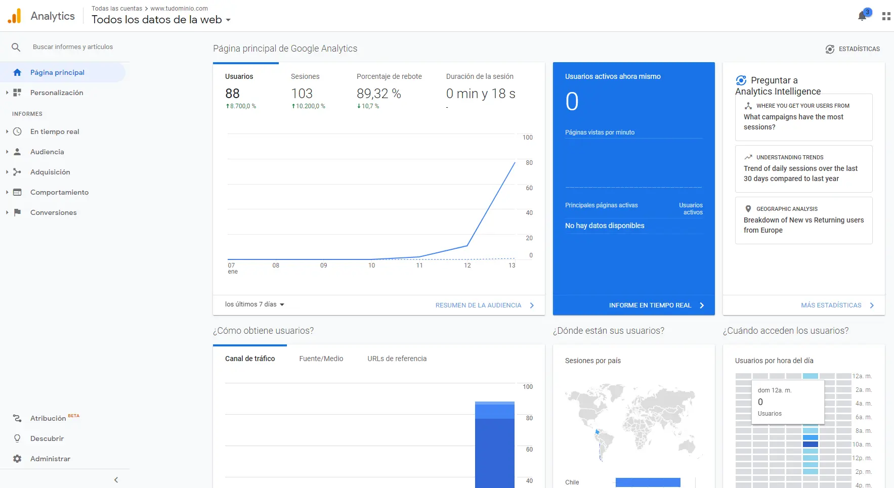Click the map pin icon on Geographic Analysis
The image size is (894, 488).
tap(748, 209)
